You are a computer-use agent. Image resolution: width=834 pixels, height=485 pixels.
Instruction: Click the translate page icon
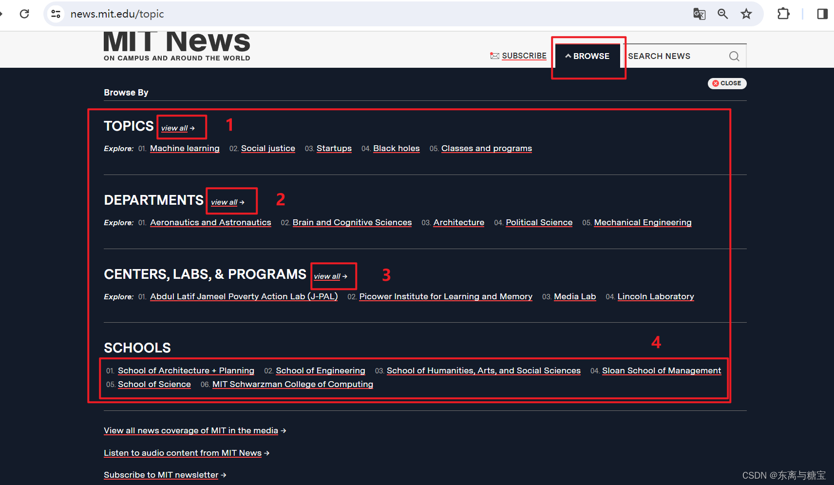tap(699, 14)
